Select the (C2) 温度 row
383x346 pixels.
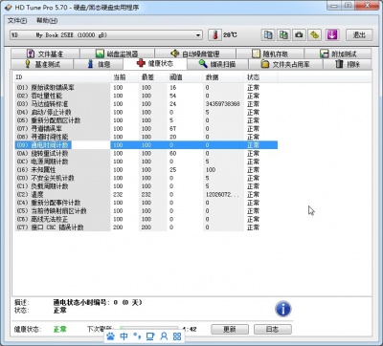146,194
